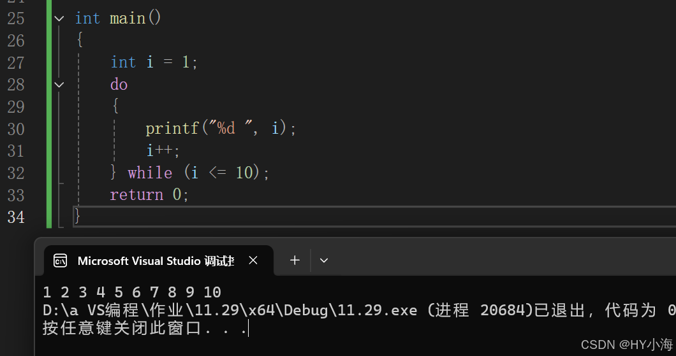
Task: Click 'int' in the variable declaration line
Action: point(123,62)
